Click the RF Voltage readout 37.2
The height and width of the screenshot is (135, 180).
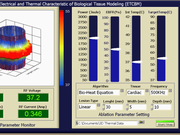33,98
